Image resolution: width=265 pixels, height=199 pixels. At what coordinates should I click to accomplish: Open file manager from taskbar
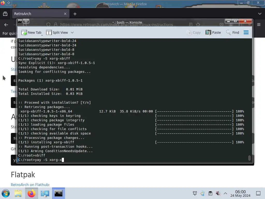[x=18, y=193]
